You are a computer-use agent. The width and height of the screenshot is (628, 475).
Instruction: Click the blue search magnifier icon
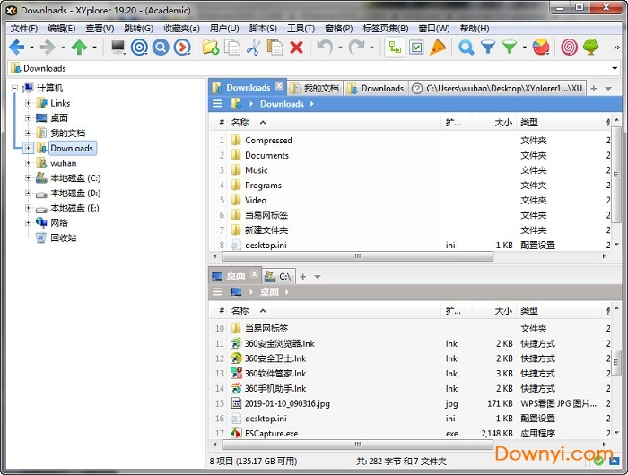click(467, 47)
